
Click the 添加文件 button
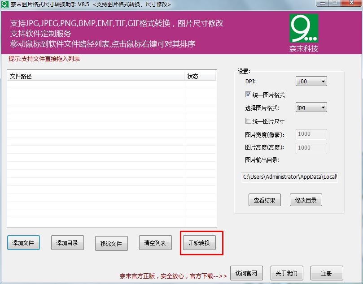coord(23,243)
